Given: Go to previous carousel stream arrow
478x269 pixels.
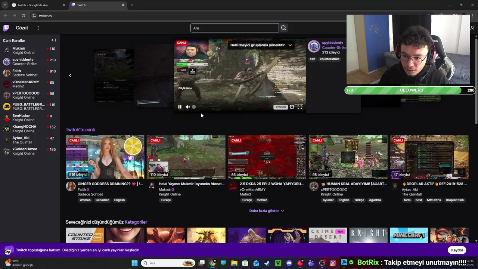Looking at the screenshot, I should (x=70, y=75).
